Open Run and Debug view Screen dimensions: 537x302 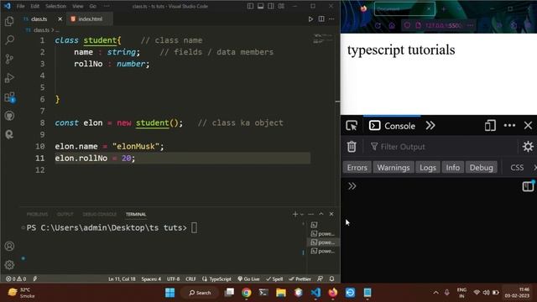pos(9,78)
